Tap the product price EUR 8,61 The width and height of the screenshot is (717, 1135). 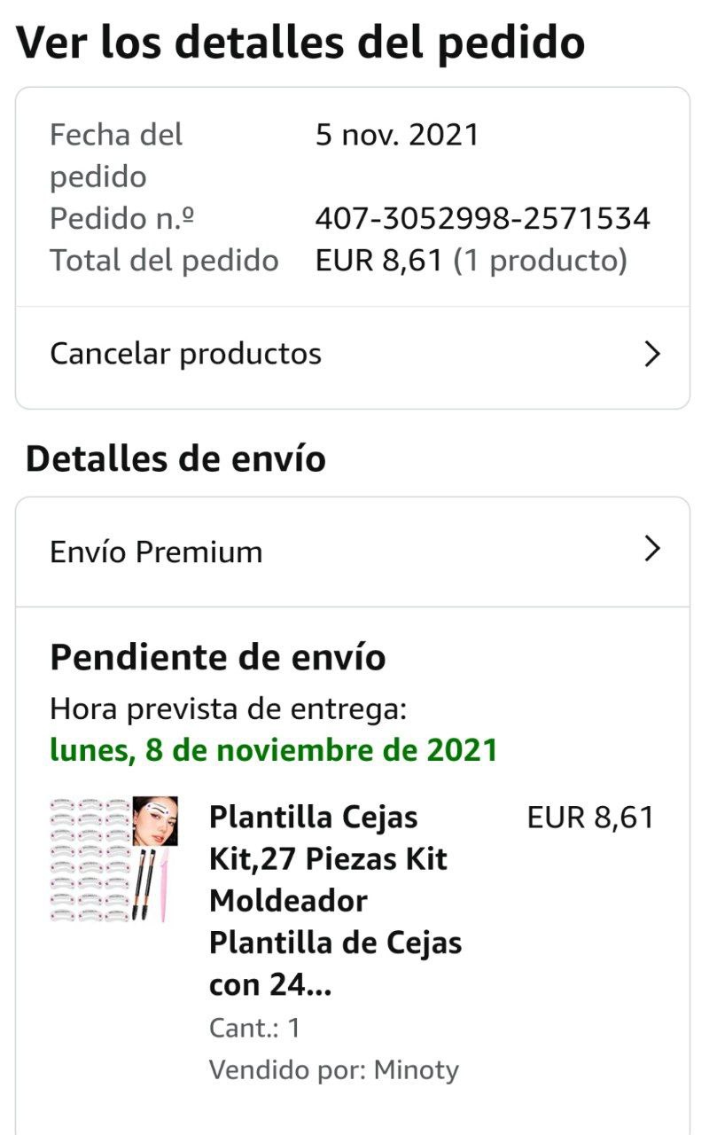[590, 818]
